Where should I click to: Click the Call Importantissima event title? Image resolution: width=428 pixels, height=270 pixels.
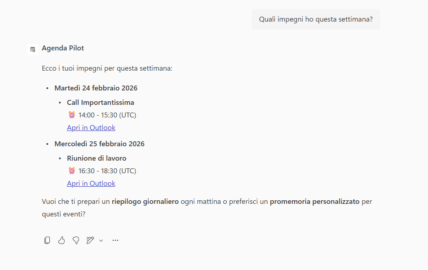101,103
